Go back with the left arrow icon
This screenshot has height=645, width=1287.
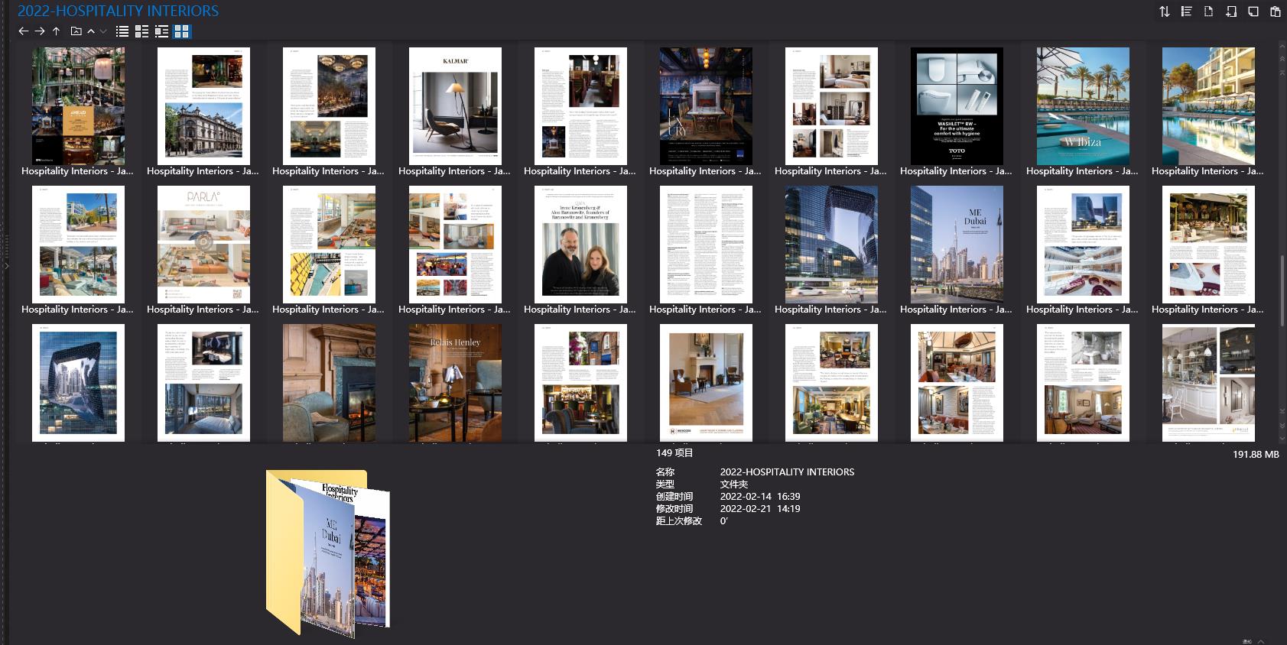click(x=23, y=31)
